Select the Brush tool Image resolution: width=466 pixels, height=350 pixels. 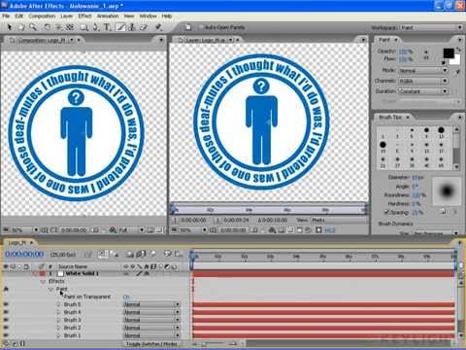[x=120, y=27]
